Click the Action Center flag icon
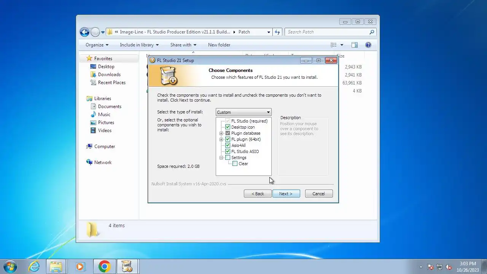 click(430, 267)
